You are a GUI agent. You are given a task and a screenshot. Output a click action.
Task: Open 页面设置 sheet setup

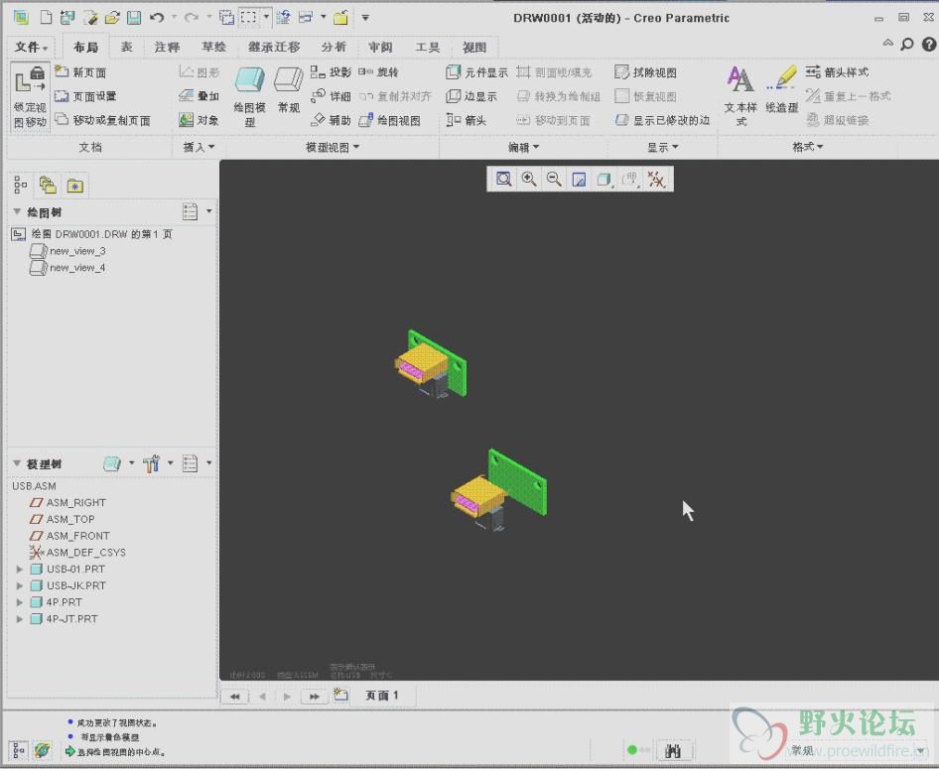point(85,96)
